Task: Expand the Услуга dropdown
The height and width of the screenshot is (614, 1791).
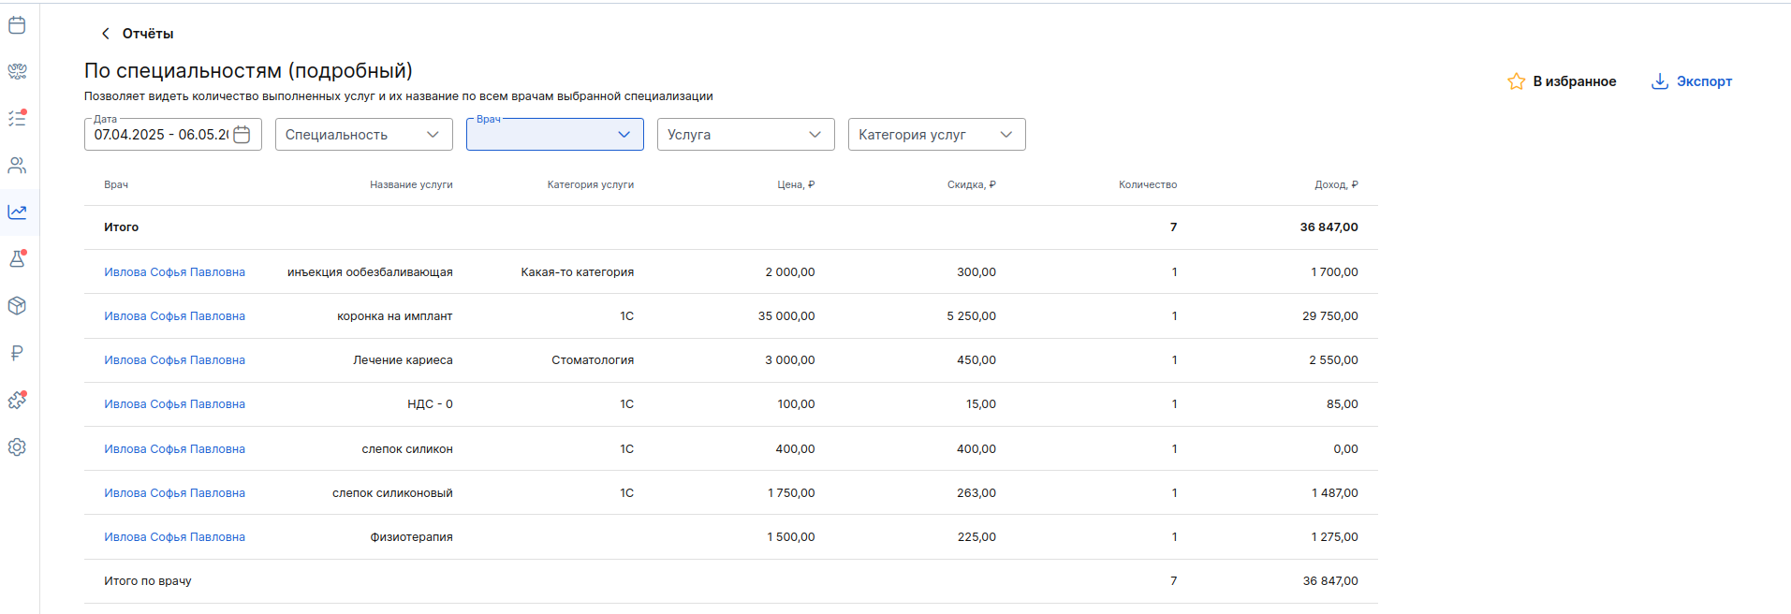Action: tap(746, 135)
